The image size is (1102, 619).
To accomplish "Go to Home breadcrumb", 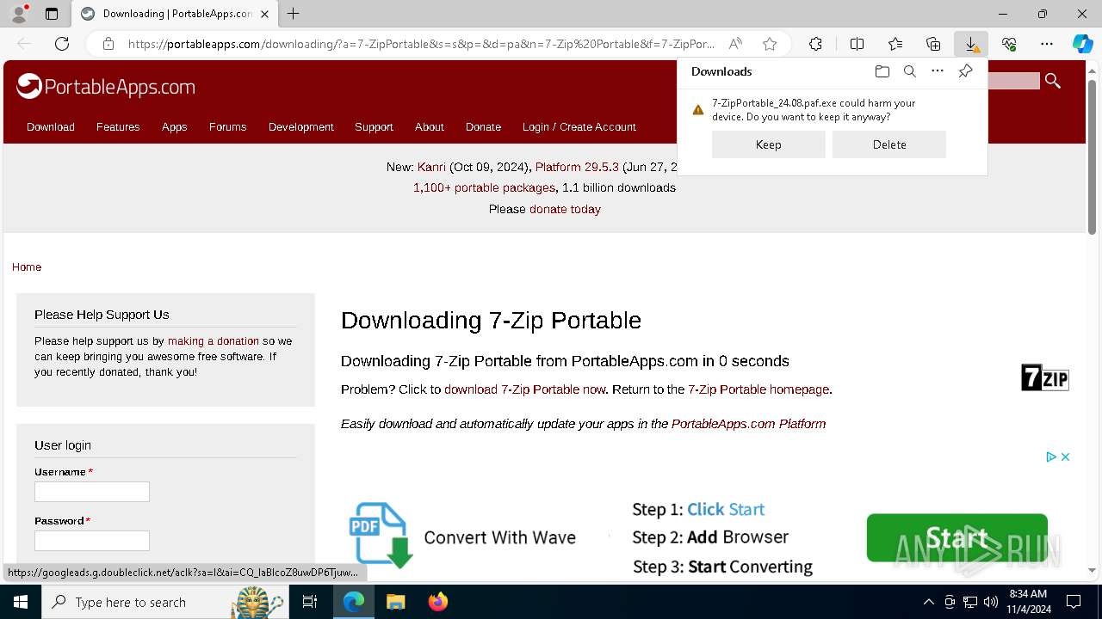I will pyautogui.click(x=27, y=267).
